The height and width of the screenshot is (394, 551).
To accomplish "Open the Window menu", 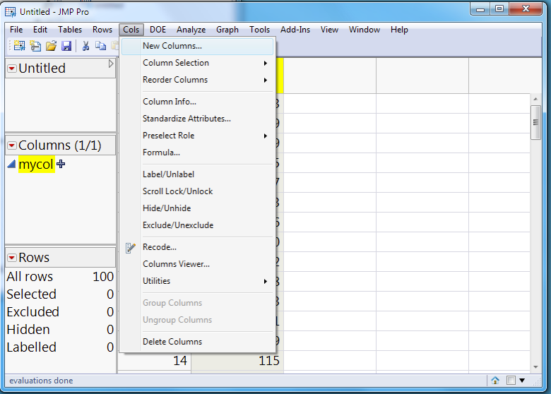I will [x=365, y=30].
